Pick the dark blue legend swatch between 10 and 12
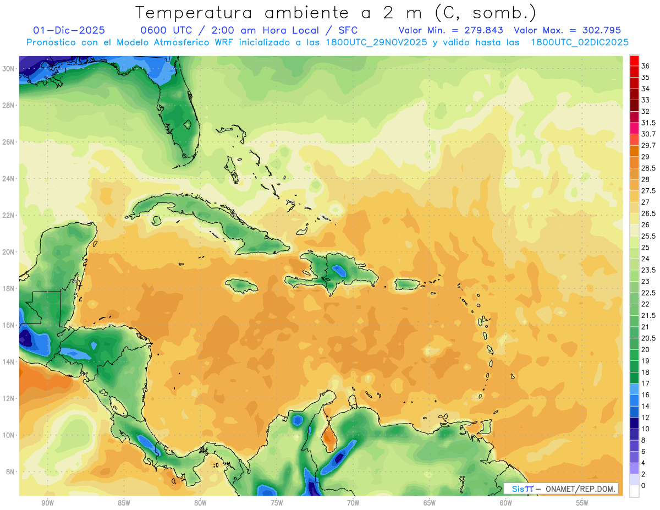The width and height of the screenshot is (660, 510). pyautogui.click(x=634, y=423)
